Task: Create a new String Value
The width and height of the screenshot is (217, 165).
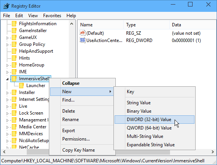Action: [154, 103]
